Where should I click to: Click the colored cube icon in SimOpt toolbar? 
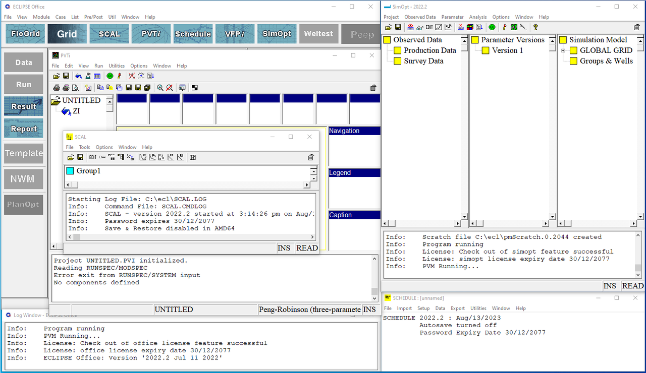click(x=470, y=27)
